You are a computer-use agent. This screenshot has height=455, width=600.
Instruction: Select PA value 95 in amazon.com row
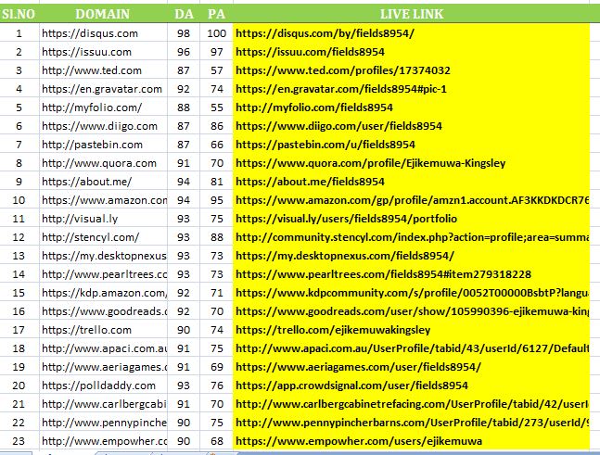click(x=217, y=200)
